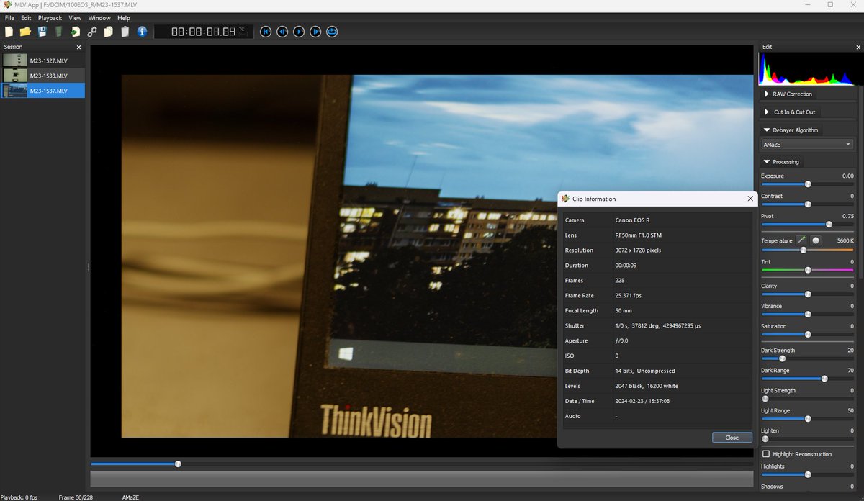Click the Saturation slider handle
Viewport: 864px width, 501px height.
[808, 335]
